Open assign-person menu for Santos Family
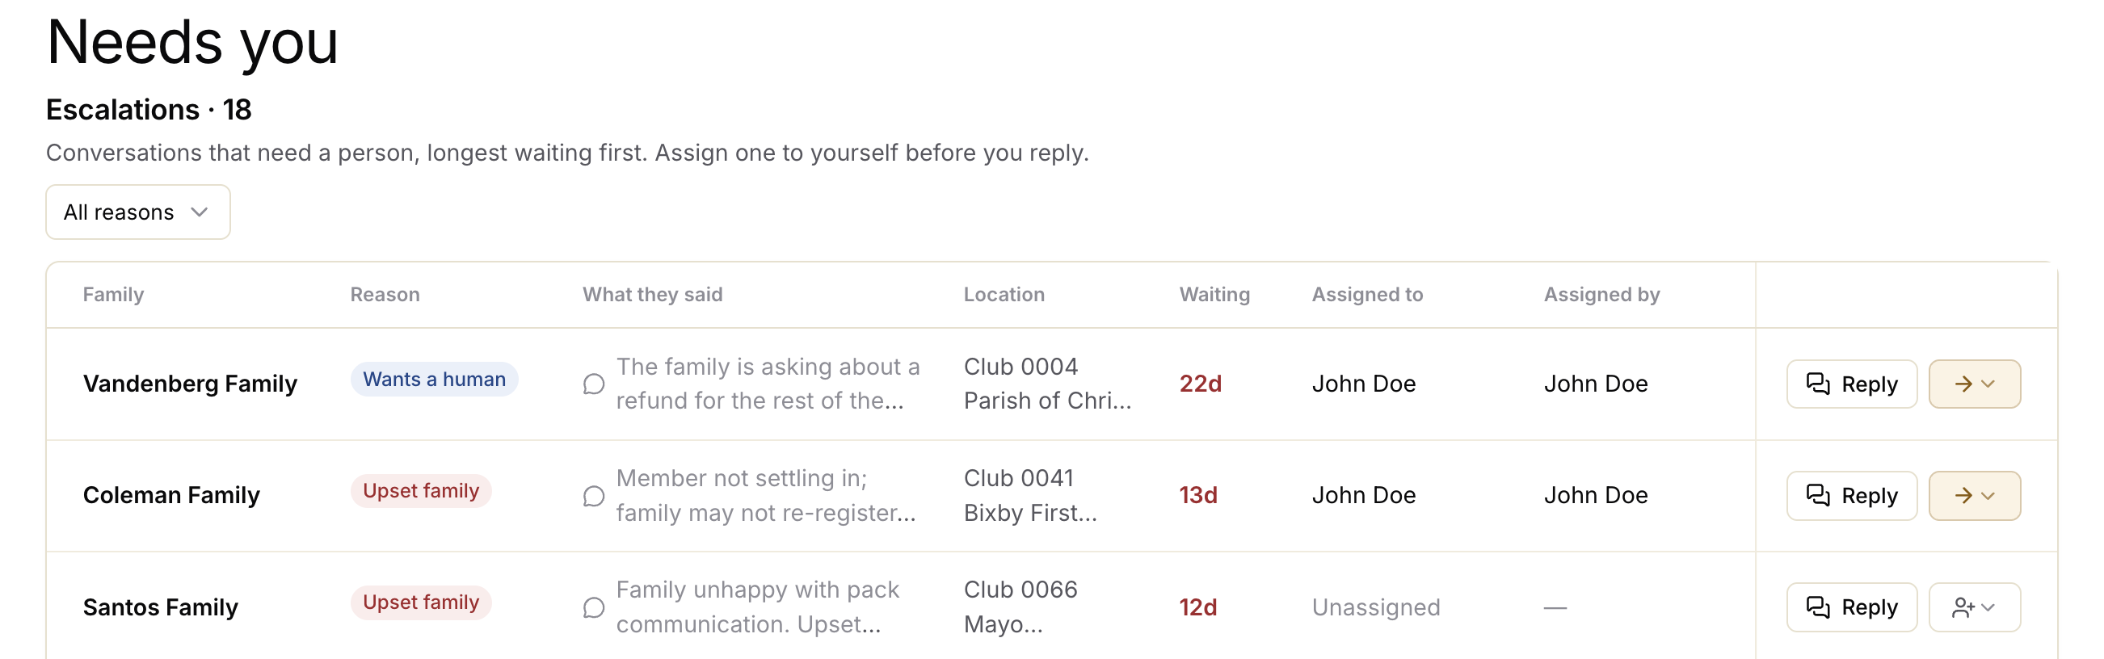Viewport: 2104px width, 659px height. pos(1974,607)
